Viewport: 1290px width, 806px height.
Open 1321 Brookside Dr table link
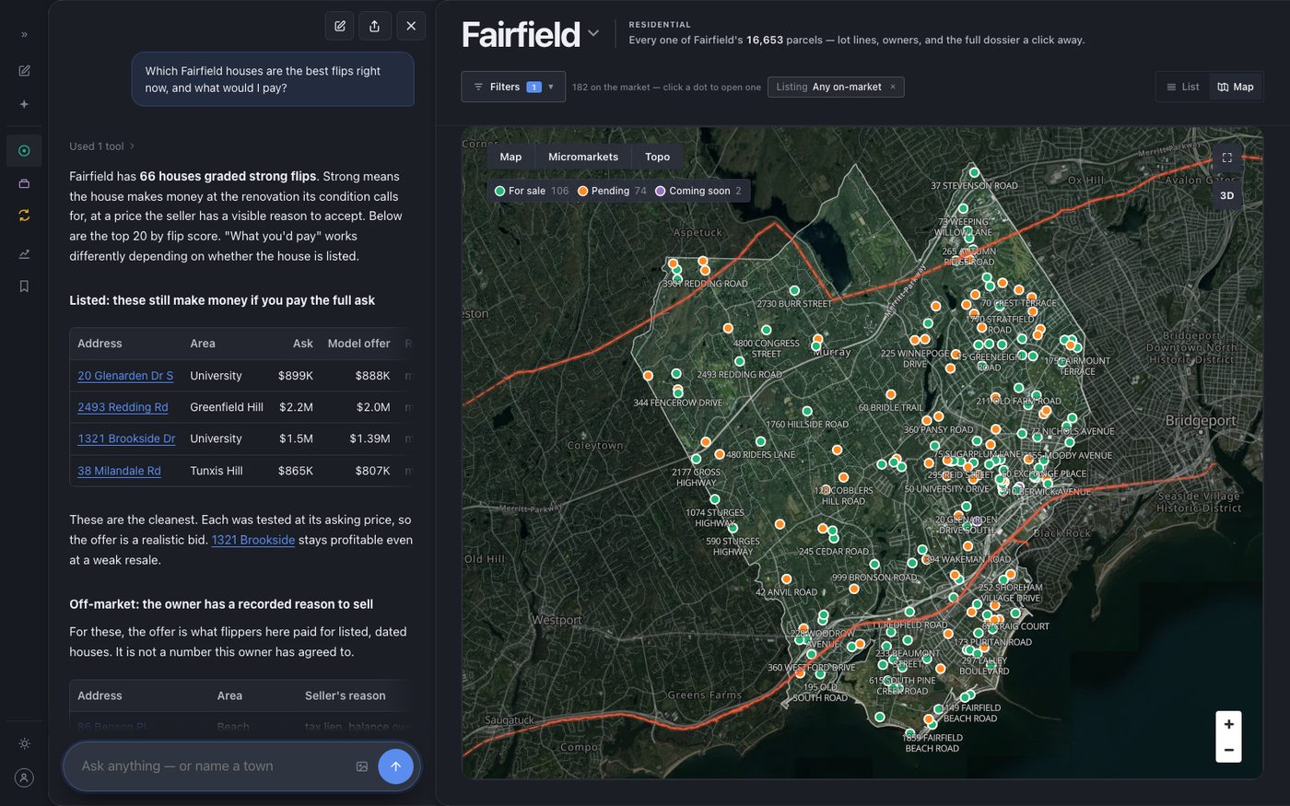126,438
